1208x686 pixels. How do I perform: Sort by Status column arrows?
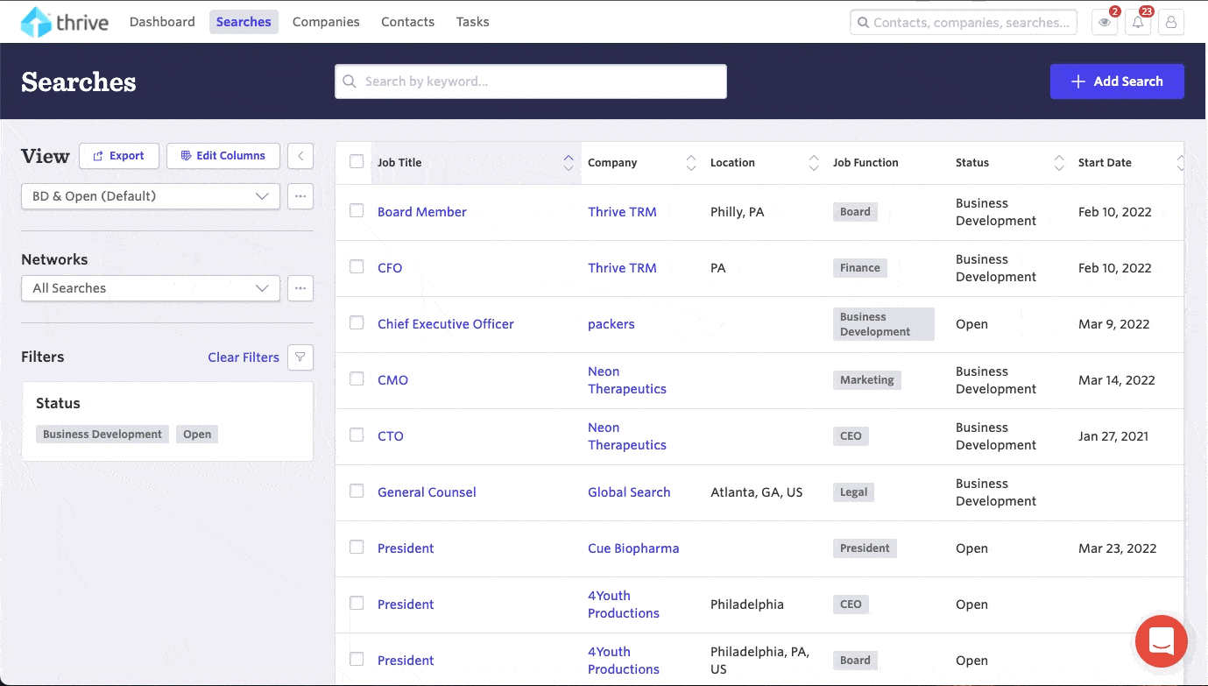point(1059,163)
